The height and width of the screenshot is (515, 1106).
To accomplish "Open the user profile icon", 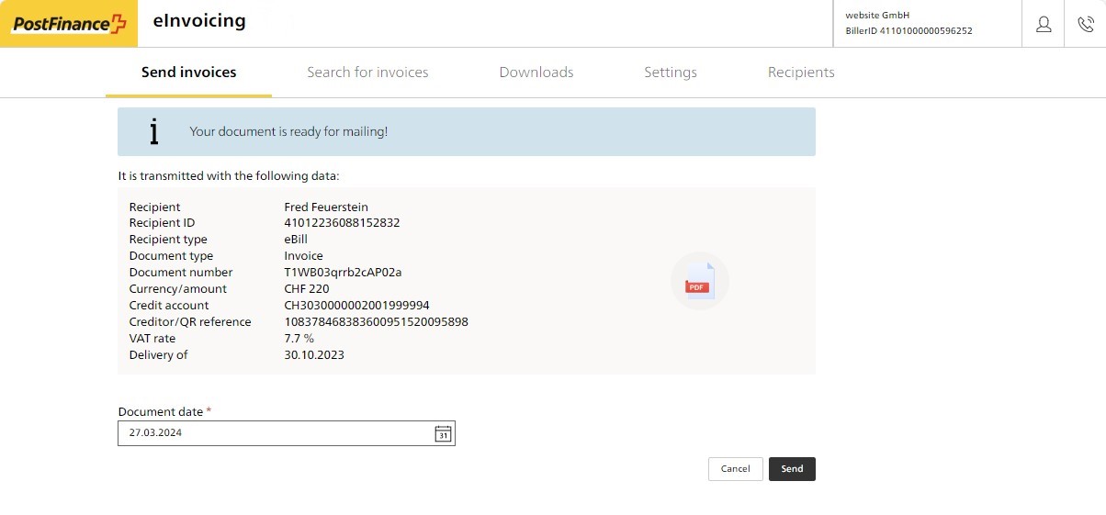I will tap(1044, 25).
